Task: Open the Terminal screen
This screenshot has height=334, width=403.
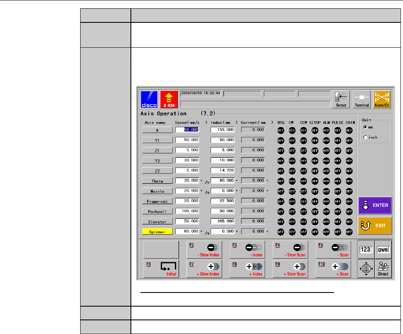Action: click(361, 99)
